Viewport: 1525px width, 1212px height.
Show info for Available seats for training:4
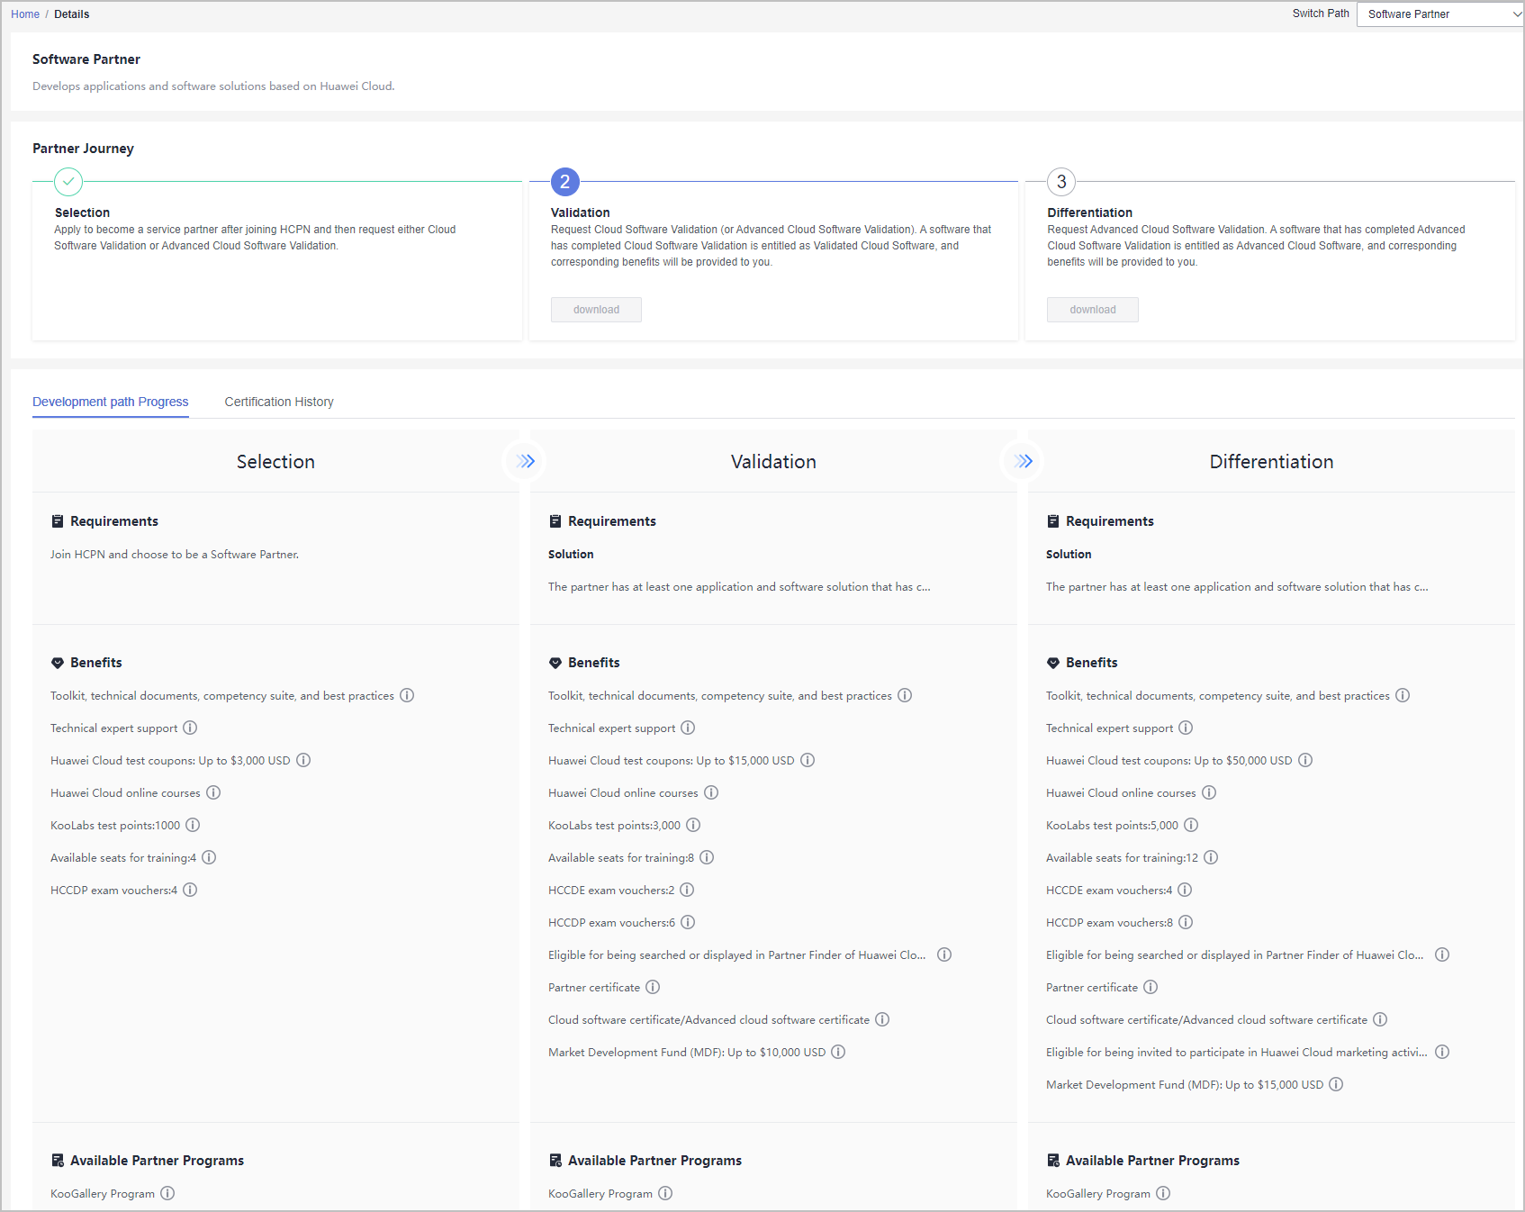209,857
